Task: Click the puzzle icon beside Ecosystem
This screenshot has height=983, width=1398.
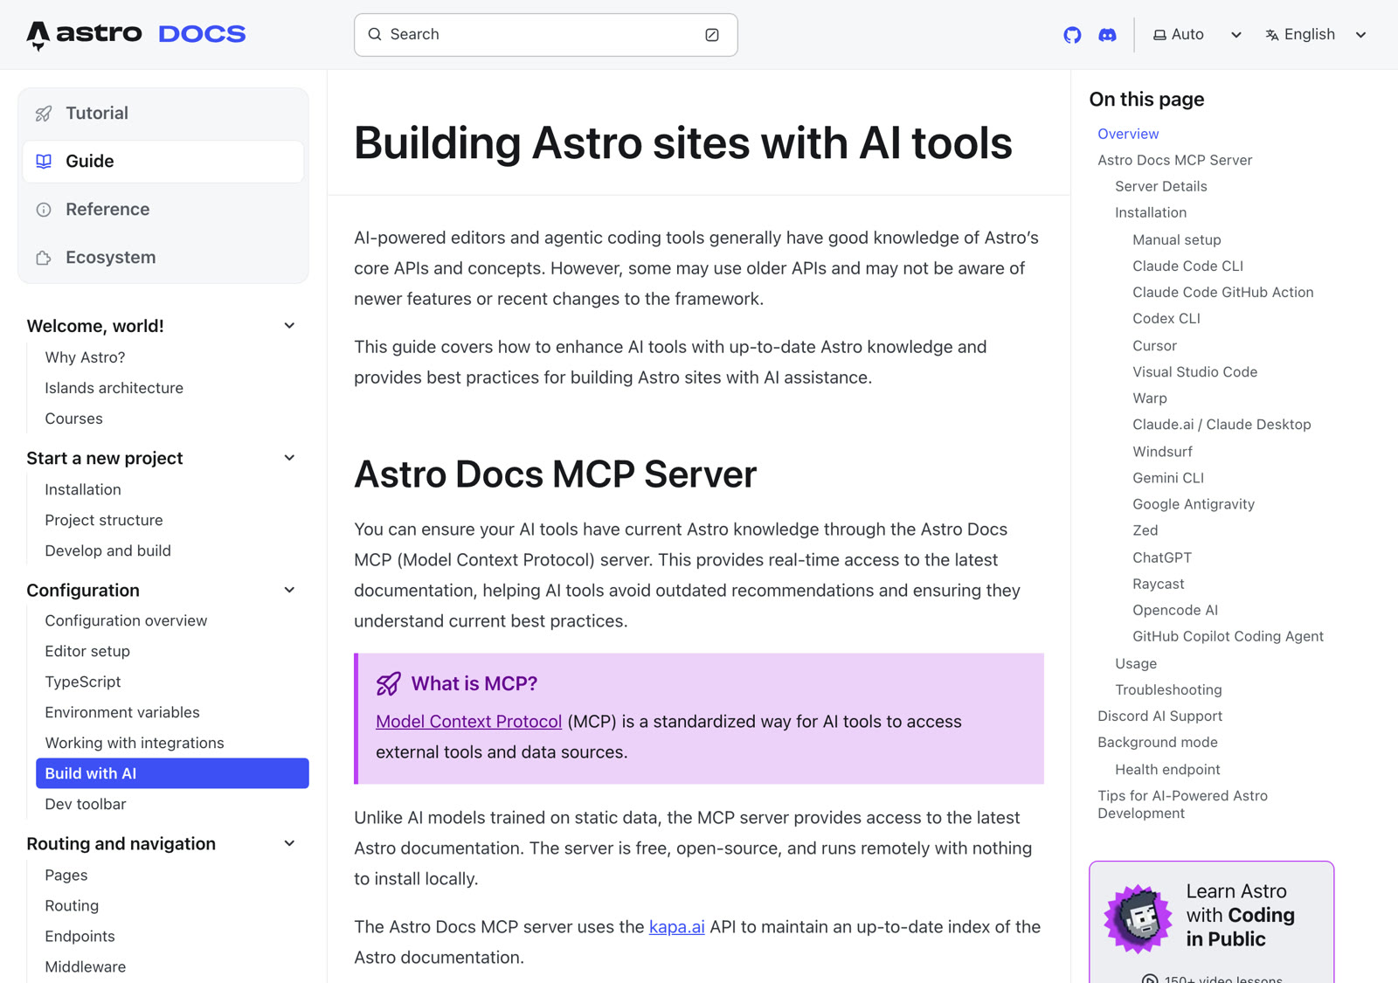Action: pos(44,258)
